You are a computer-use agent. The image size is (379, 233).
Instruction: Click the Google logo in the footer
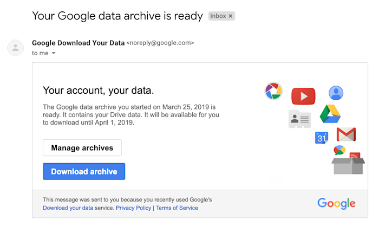pyautogui.click(x=336, y=204)
